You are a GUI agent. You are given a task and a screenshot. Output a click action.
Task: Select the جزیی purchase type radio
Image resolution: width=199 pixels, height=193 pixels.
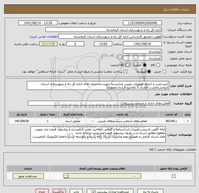coord(164,72)
